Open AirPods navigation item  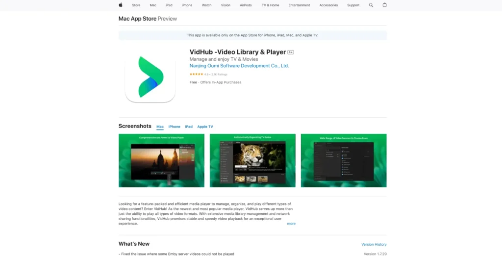pyautogui.click(x=246, y=5)
